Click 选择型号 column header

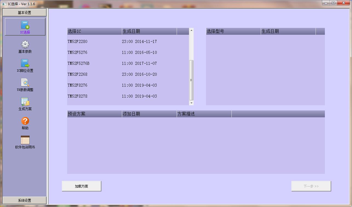click(x=233, y=31)
